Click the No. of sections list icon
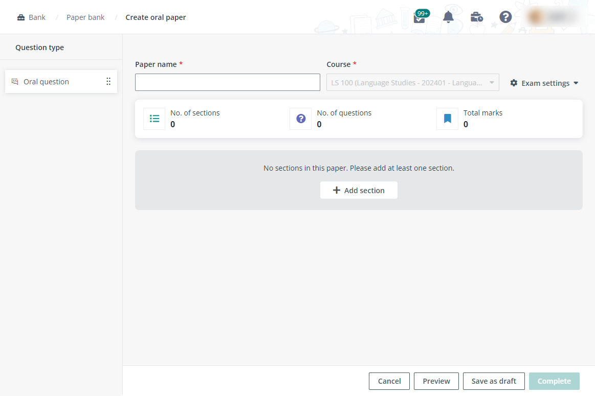Viewport: 595px width, 396px height. [154, 119]
